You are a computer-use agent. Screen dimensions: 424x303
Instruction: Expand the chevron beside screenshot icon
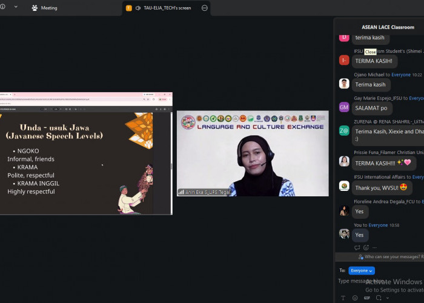(x=387, y=298)
